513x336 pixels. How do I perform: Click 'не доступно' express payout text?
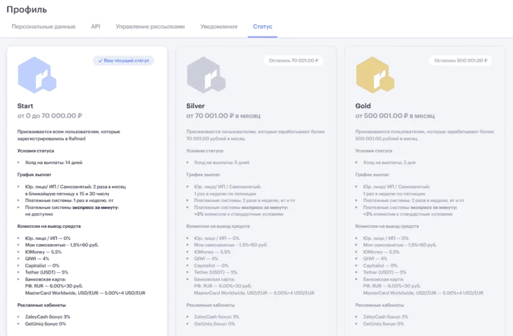tap(39, 214)
